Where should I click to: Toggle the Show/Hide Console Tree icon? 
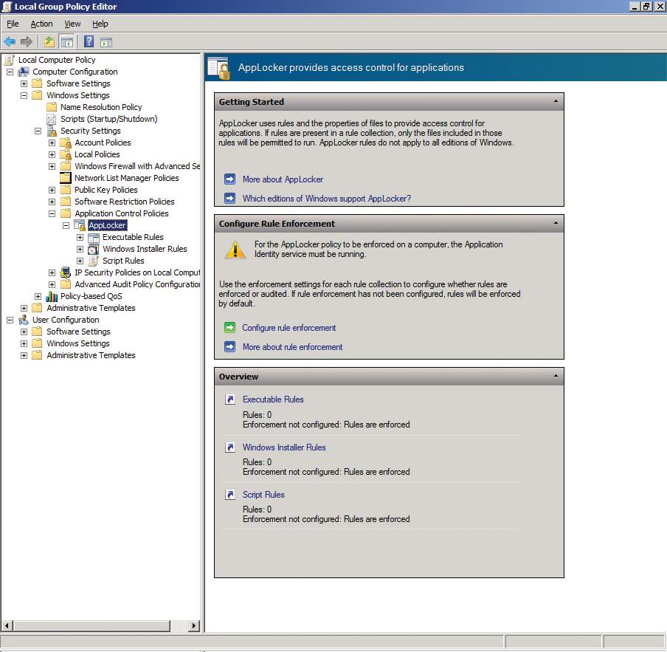point(66,41)
